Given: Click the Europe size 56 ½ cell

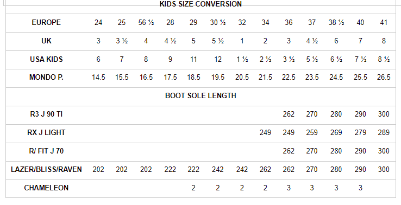Looking at the screenshot, I should (x=146, y=22).
